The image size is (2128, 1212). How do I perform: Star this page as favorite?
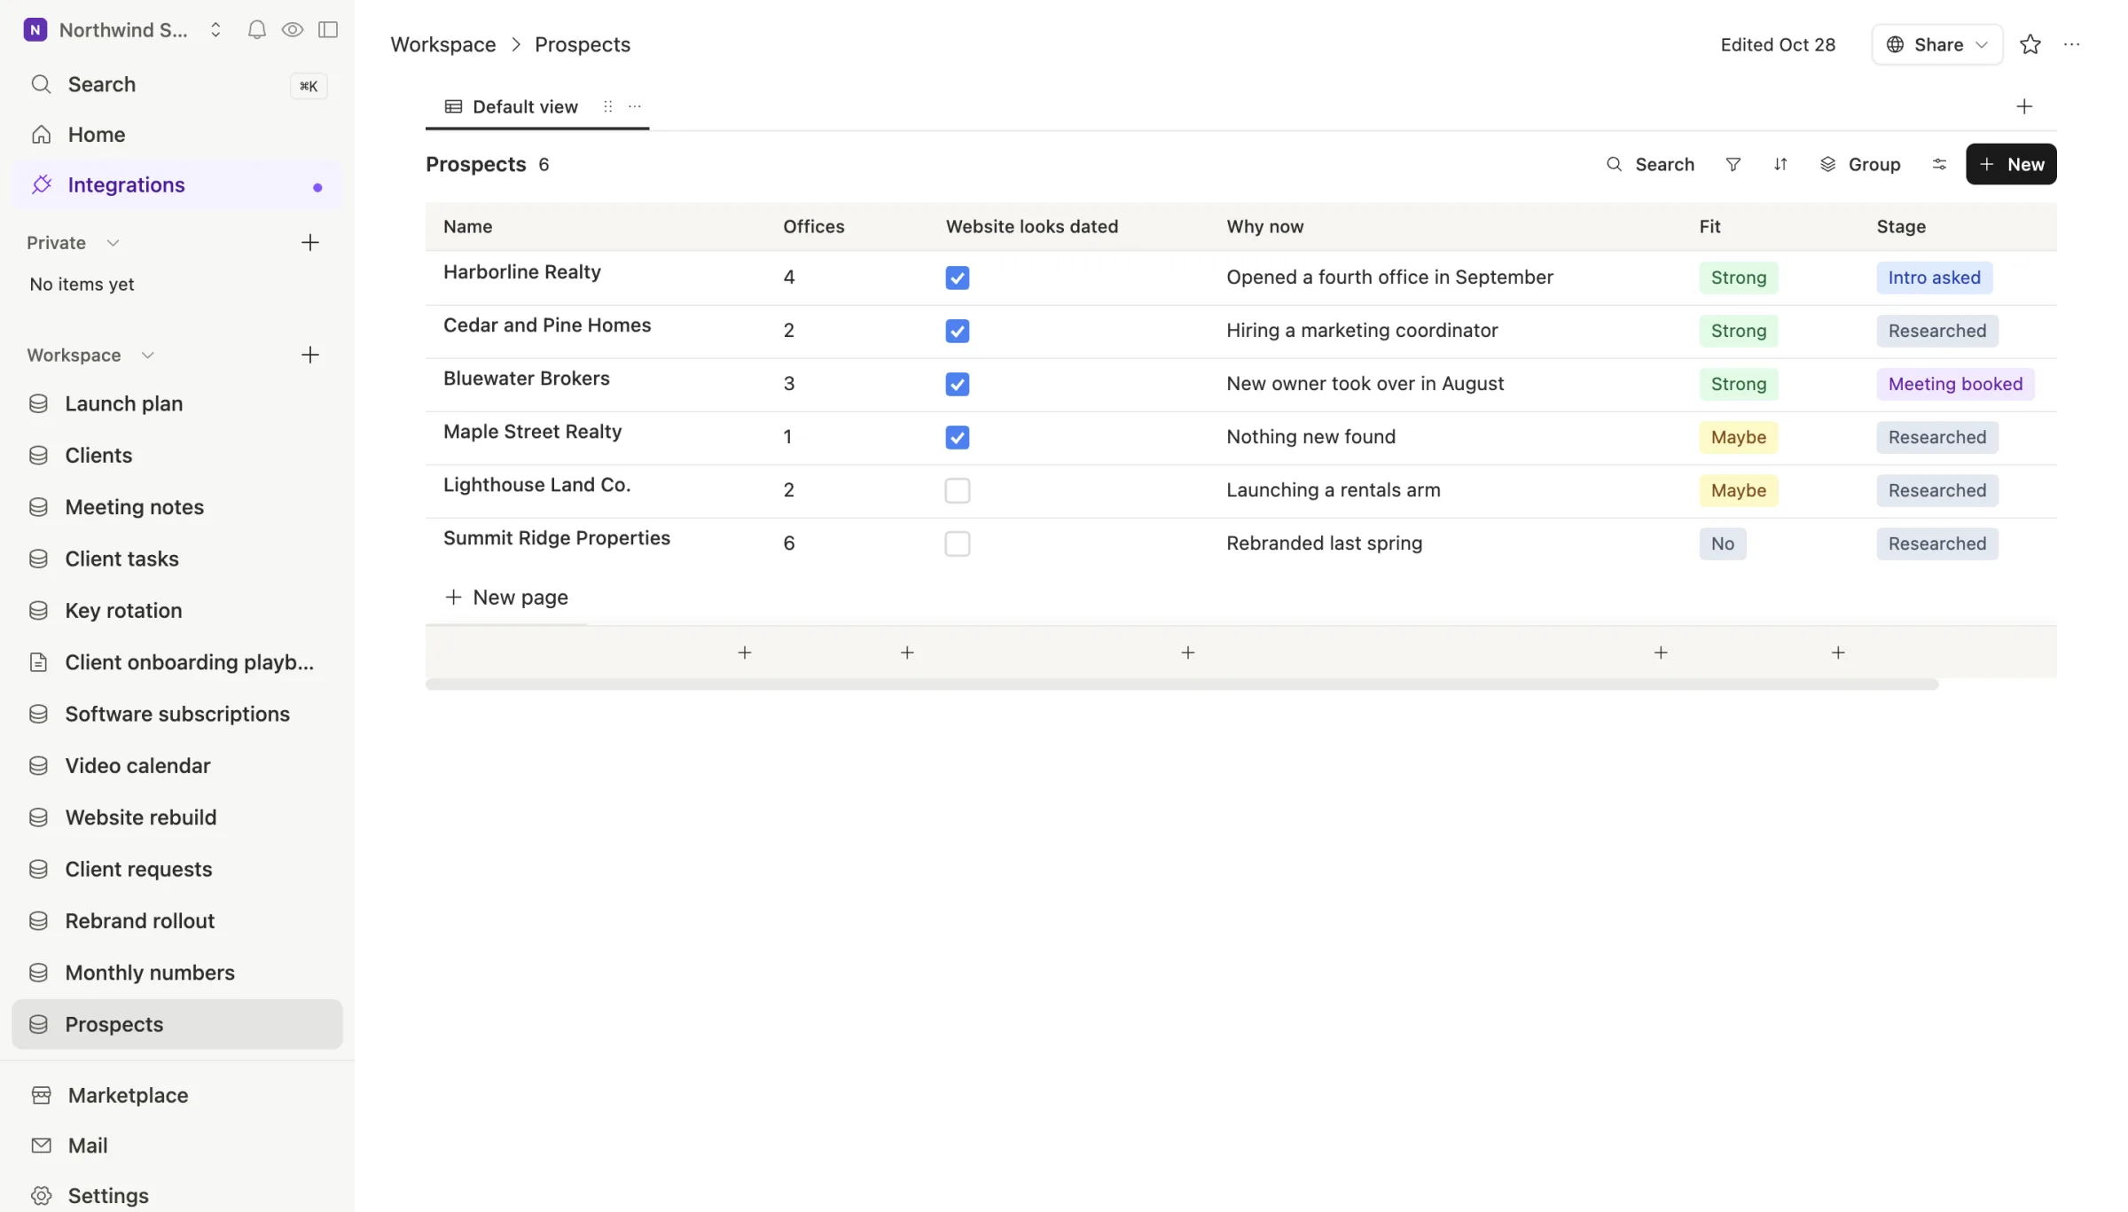point(2030,44)
